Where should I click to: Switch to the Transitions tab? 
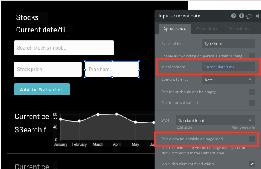point(240,29)
